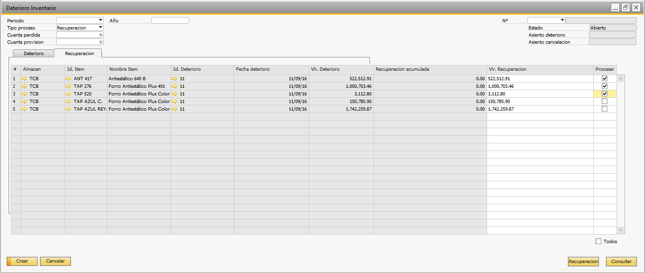645x273 pixels.
Task: Open the Cuenta perdida chooser list icon
Action: [101, 35]
